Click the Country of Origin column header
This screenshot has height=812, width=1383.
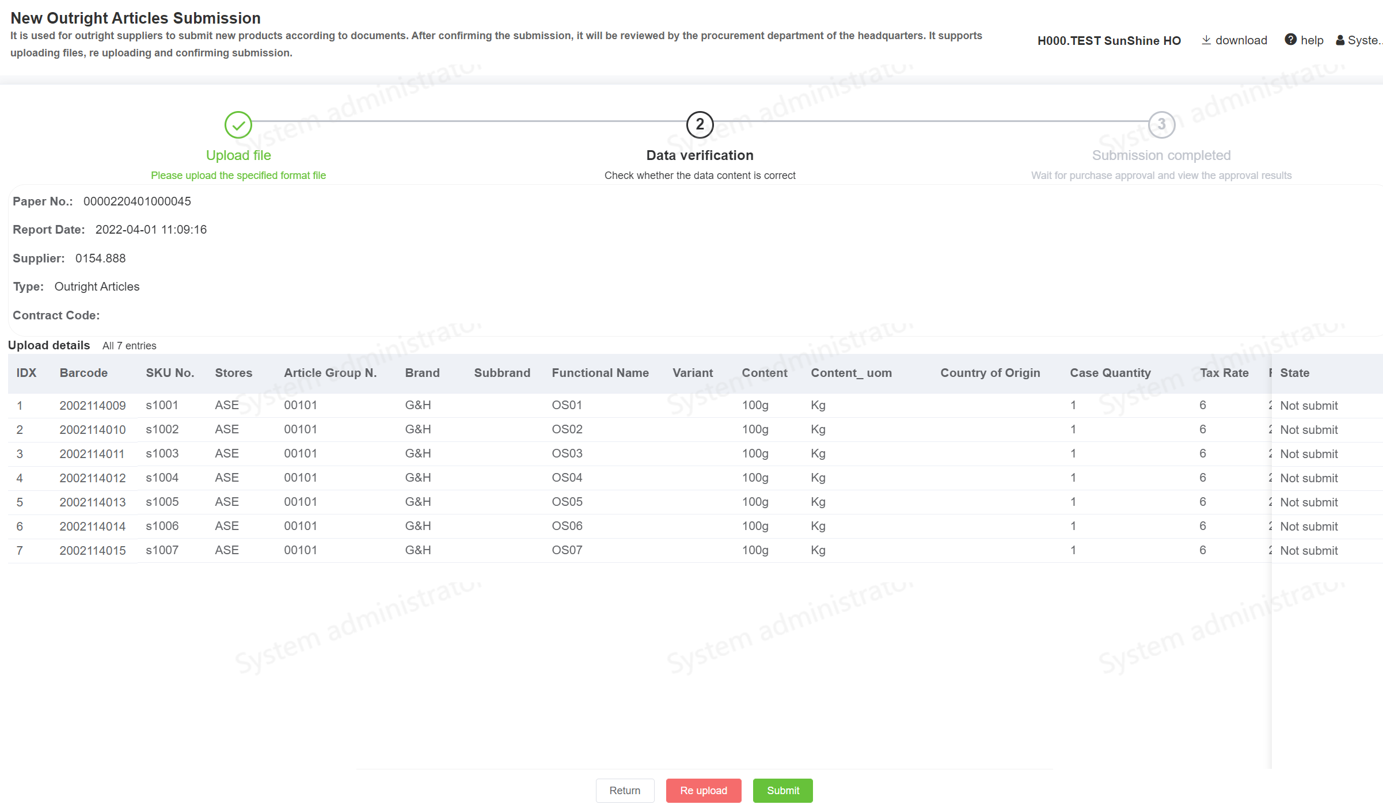pos(990,373)
